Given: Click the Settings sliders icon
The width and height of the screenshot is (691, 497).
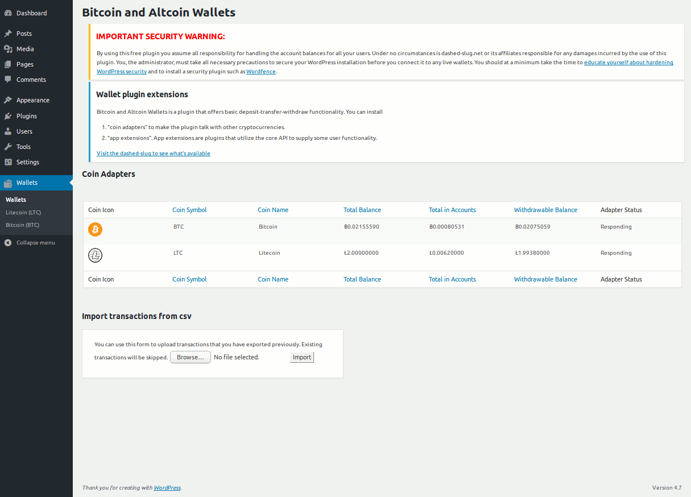Looking at the screenshot, I should [x=8, y=162].
